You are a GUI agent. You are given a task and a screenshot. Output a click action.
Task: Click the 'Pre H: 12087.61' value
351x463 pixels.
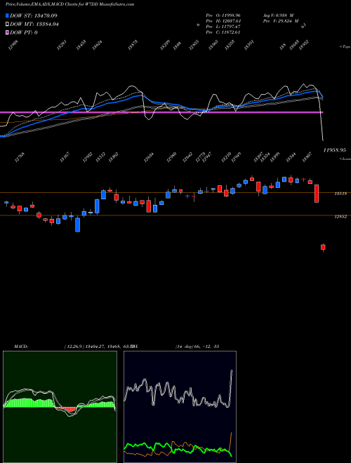pos(223,20)
